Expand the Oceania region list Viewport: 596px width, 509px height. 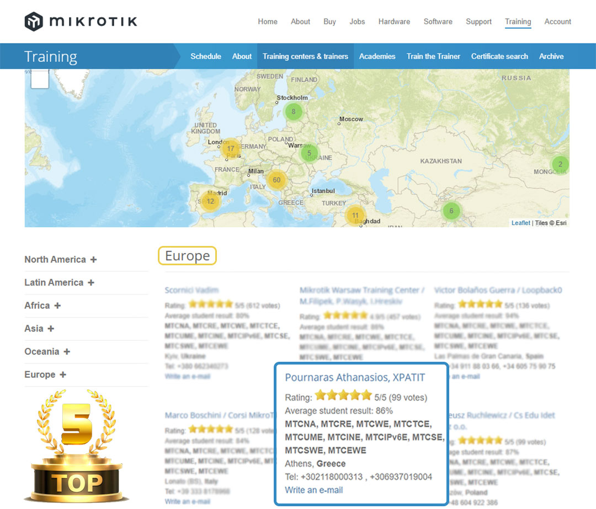tap(47, 351)
